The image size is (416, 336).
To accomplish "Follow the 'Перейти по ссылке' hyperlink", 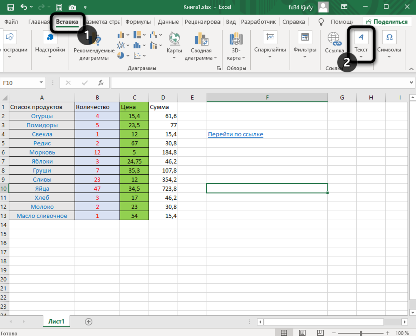I will click(235, 134).
